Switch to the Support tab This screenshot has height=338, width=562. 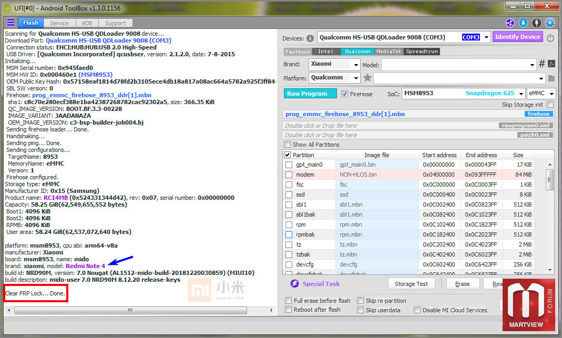116,23
